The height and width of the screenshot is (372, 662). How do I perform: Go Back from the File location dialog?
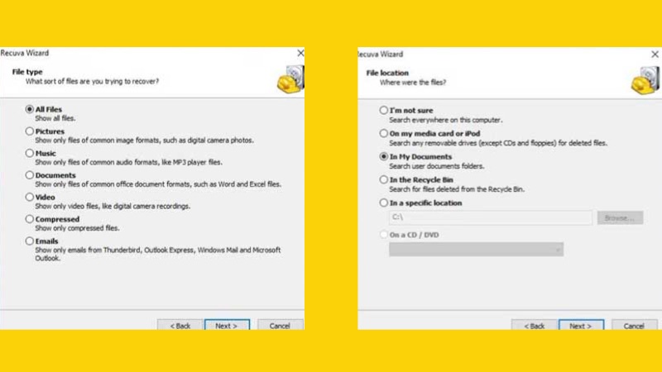533,326
